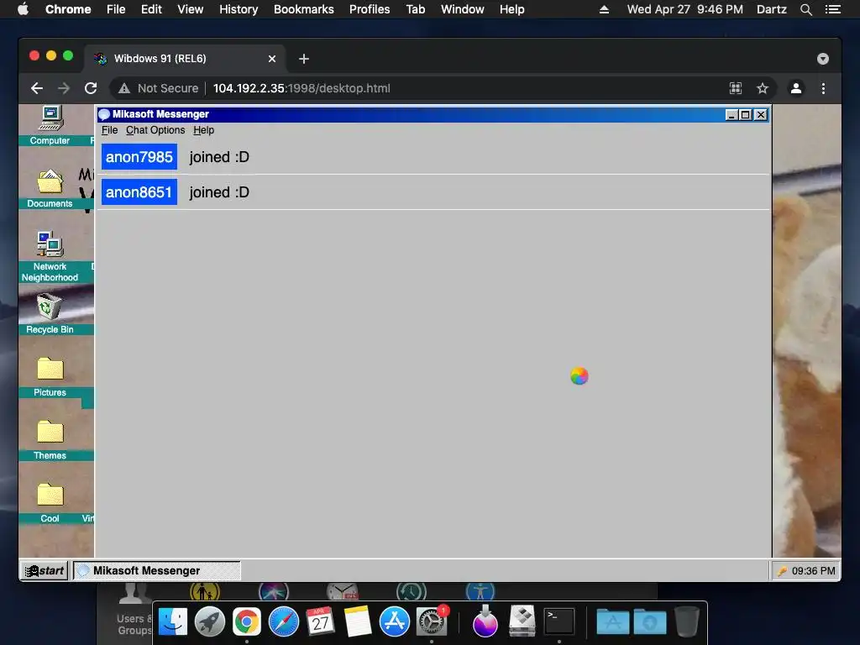
Task: Close the Chrome window red button
Action: pos(34,55)
